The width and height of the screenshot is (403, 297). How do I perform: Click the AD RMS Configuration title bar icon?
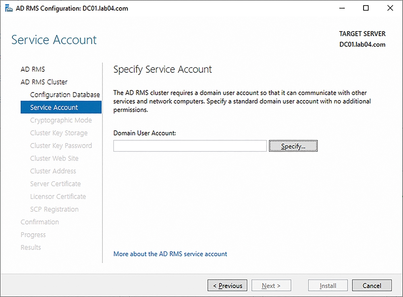pyautogui.click(x=9, y=8)
